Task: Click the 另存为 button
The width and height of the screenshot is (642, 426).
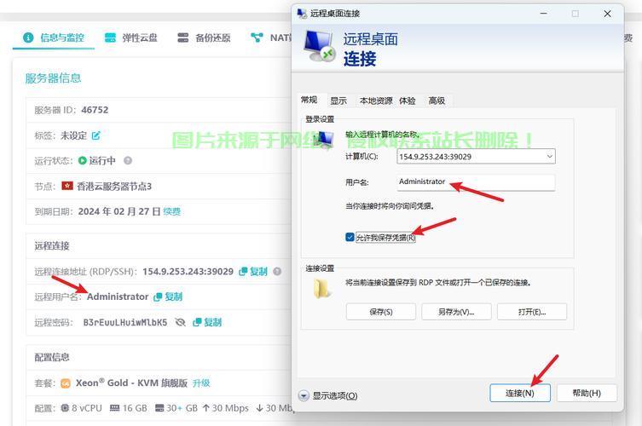Action: (456, 312)
